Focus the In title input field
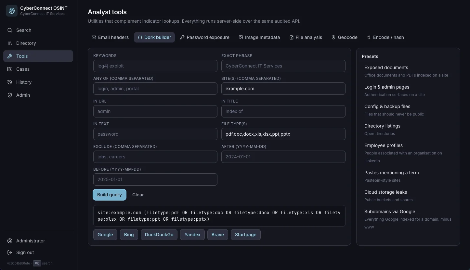Viewport: 470px width, 270px height. tap(283, 111)
